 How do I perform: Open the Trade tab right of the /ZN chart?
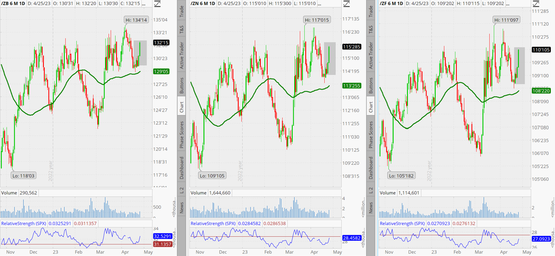[x=371, y=11]
